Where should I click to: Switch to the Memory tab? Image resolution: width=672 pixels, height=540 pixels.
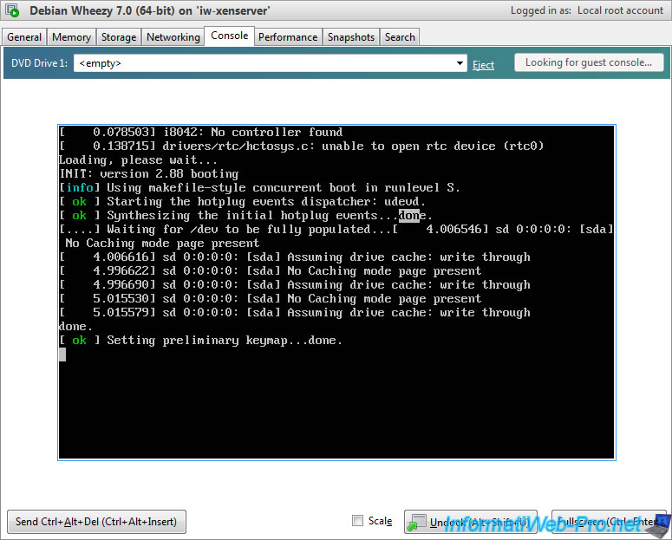click(x=71, y=37)
